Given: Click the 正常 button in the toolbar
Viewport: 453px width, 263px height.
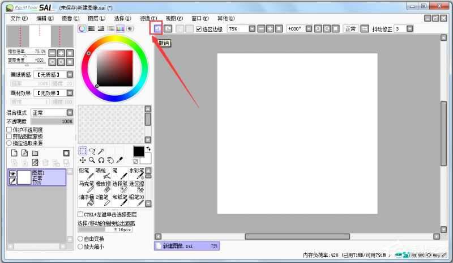Looking at the screenshot, I should click(351, 28).
